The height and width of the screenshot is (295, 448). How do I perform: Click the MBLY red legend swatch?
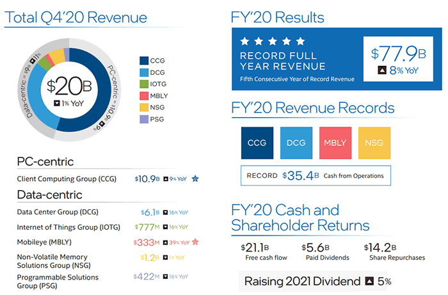(144, 96)
